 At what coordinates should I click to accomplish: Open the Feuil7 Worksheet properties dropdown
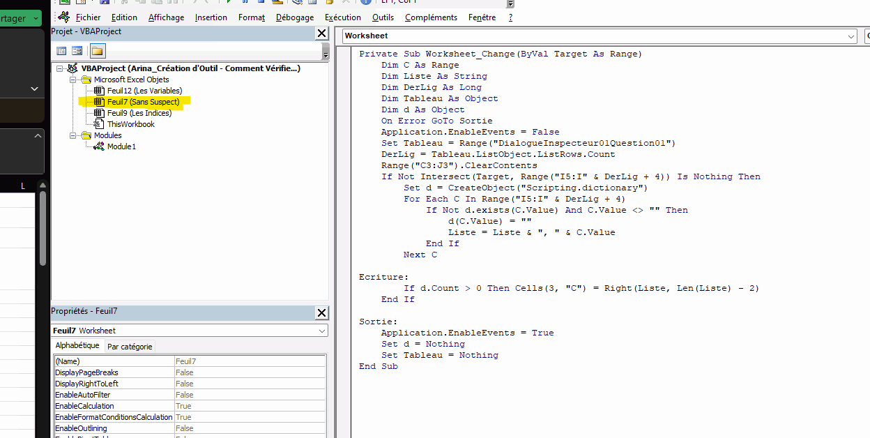pyautogui.click(x=321, y=331)
